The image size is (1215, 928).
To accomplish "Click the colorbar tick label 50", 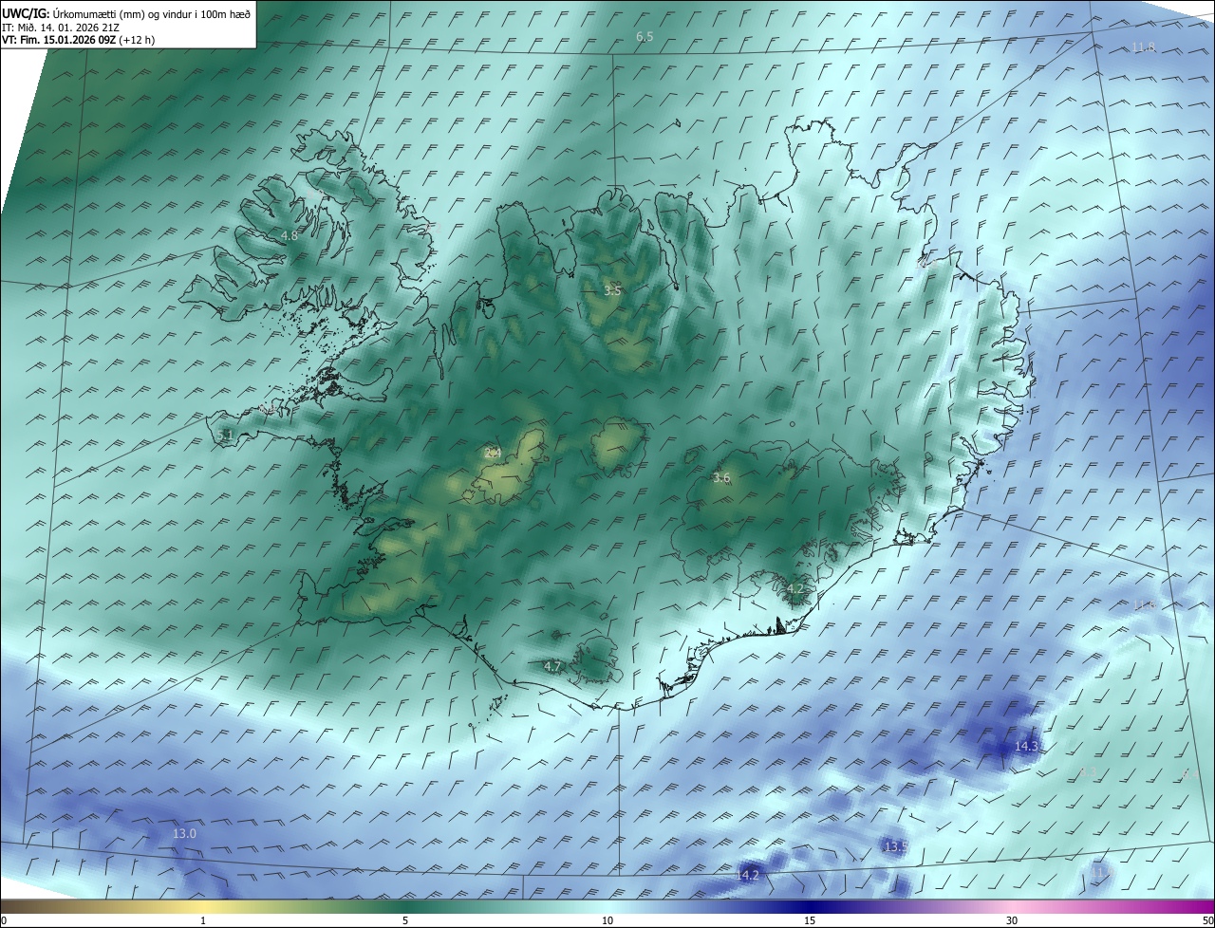I will [x=1207, y=920].
